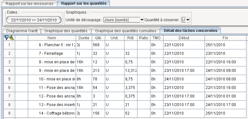Open the Diagramme Gantt tab
This screenshot has width=248, height=119.
(22, 31)
